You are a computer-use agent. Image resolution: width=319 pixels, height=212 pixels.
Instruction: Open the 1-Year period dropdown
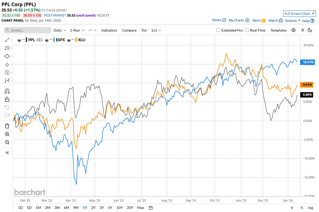click(77, 30)
